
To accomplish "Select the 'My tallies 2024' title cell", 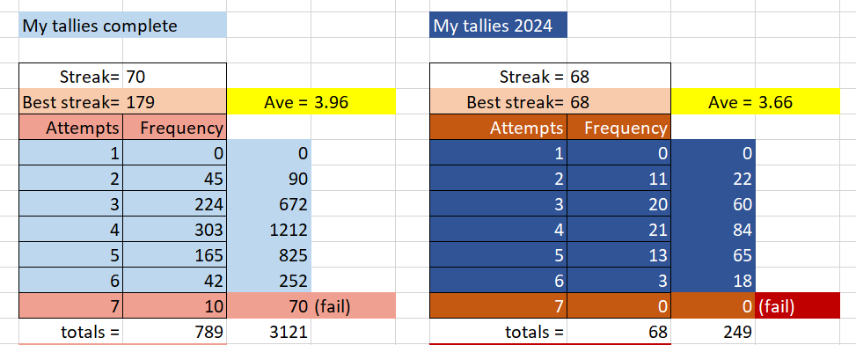I will click(499, 26).
